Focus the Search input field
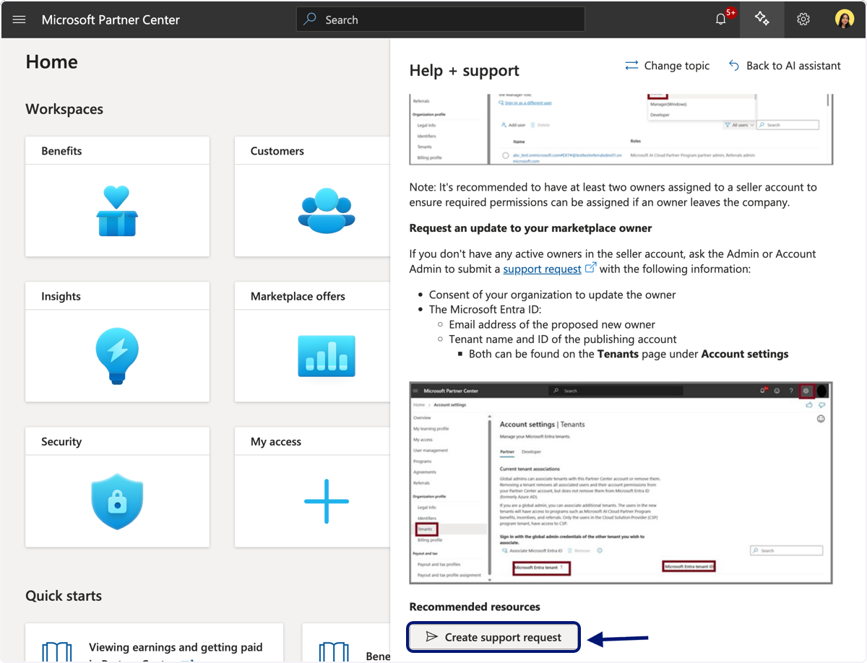This screenshot has width=867, height=663. pyautogui.click(x=441, y=19)
